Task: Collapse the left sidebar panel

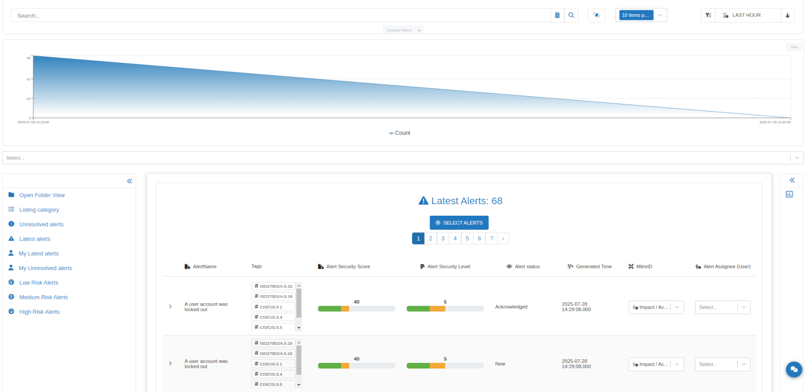Action: click(x=129, y=181)
